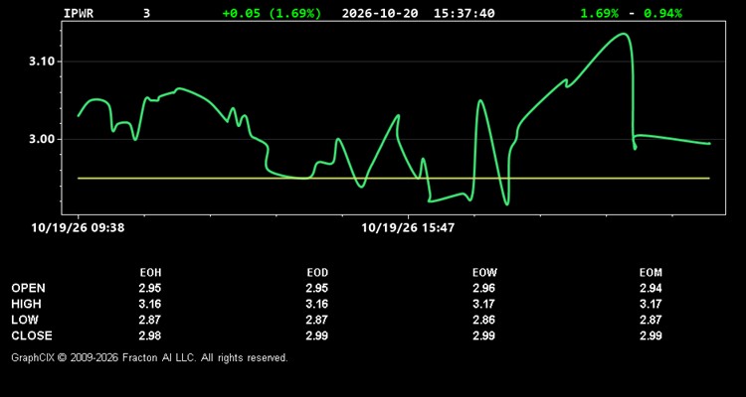
Task: Click EOW open value 2.96
Action: tap(483, 288)
